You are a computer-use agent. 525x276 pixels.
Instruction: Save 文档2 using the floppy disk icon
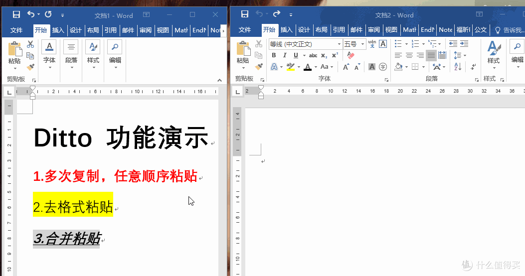tap(245, 14)
